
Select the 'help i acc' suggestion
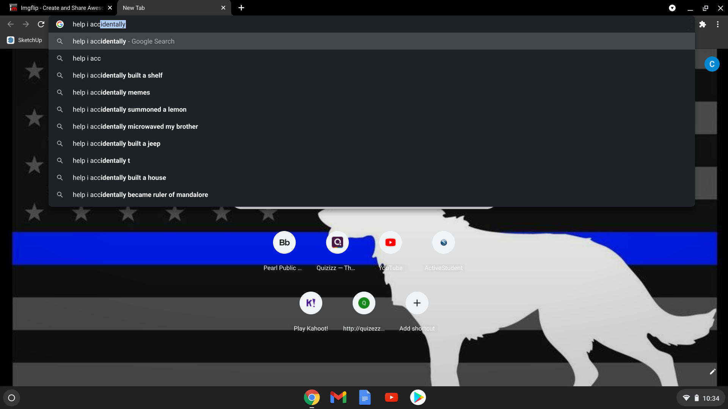[372, 58]
